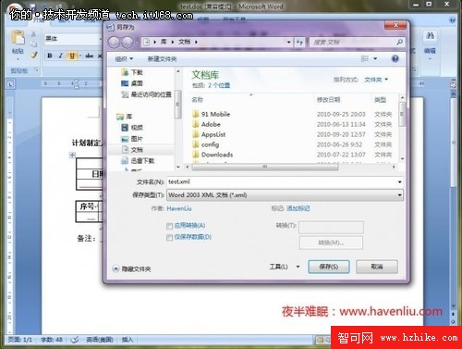The height and width of the screenshot is (349, 462).
Task: Select 迅雷下载 in the navigation pane
Action: (138, 160)
